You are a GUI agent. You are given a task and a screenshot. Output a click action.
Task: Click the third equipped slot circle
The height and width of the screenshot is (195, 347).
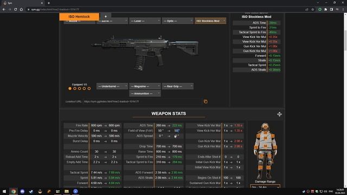(x=80, y=88)
